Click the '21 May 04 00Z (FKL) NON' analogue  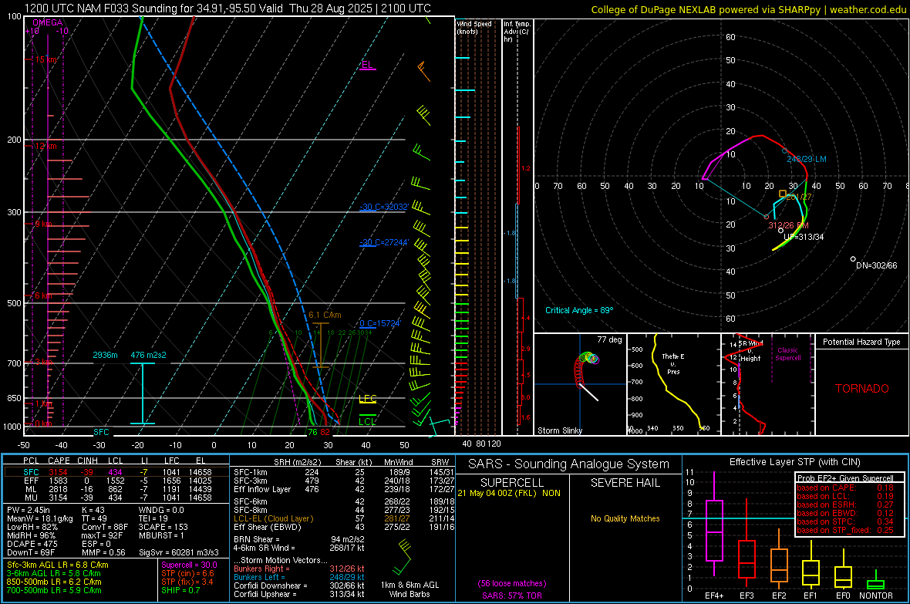(509, 493)
